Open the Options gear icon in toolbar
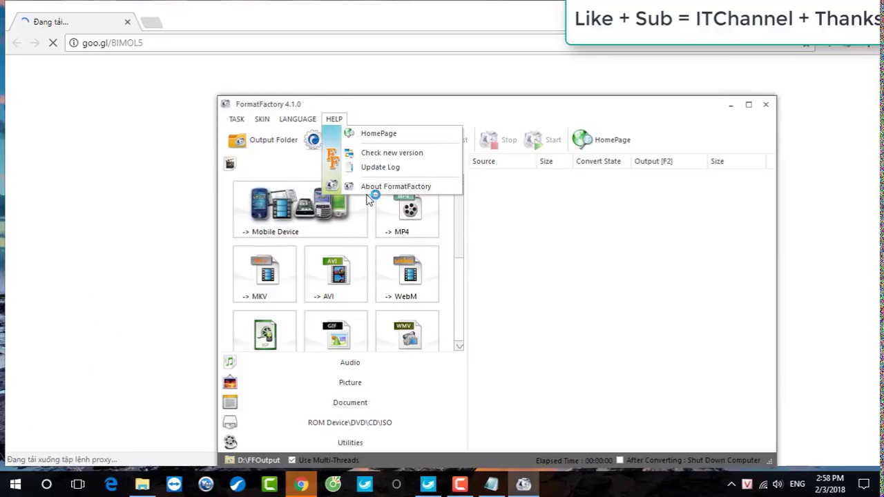This screenshot has width=884, height=497. click(314, 139)
